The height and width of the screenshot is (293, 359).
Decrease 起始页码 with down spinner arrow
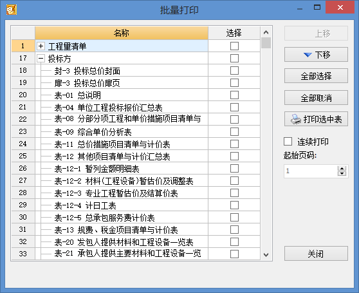tap(342, 173)
